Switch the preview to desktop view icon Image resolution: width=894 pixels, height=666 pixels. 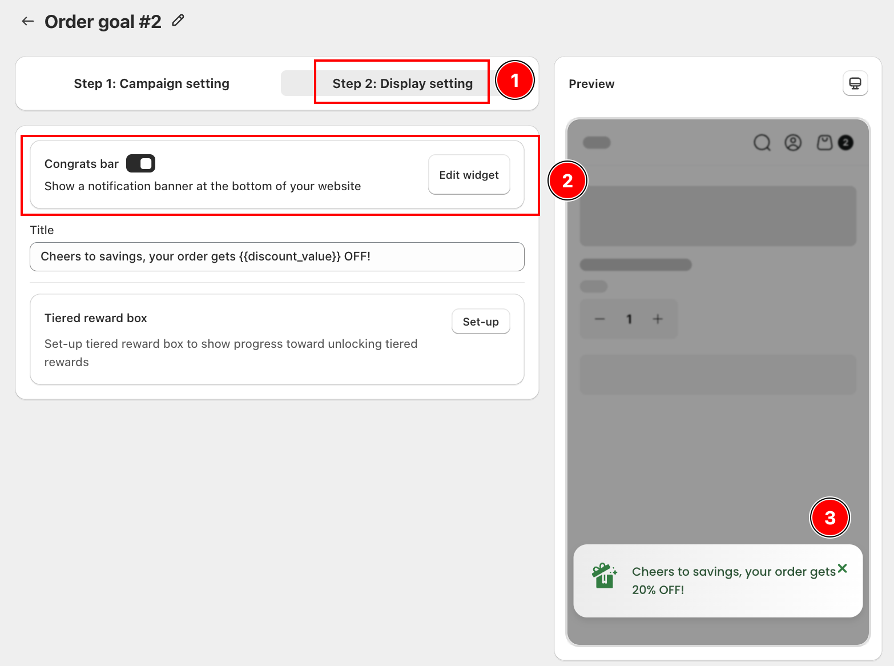click(855, 83)
